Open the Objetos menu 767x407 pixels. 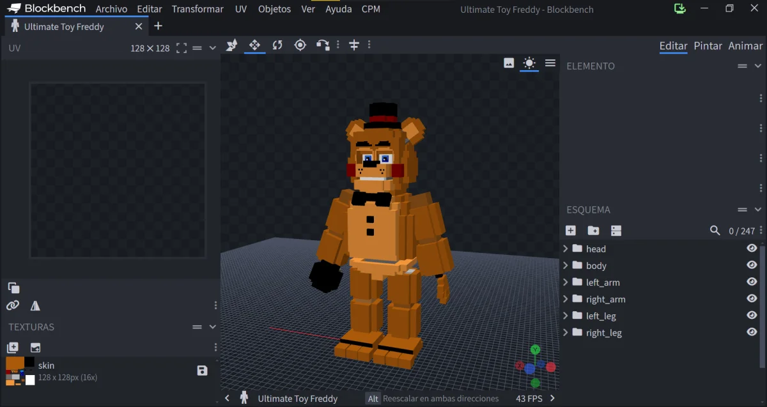[274, 9]
